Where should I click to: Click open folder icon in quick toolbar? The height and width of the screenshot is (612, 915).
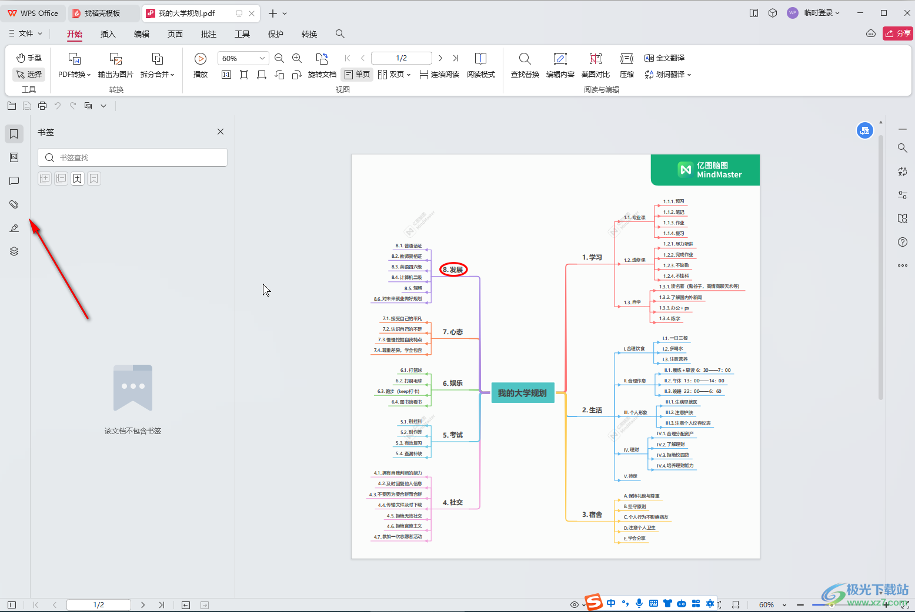(12, 106)
